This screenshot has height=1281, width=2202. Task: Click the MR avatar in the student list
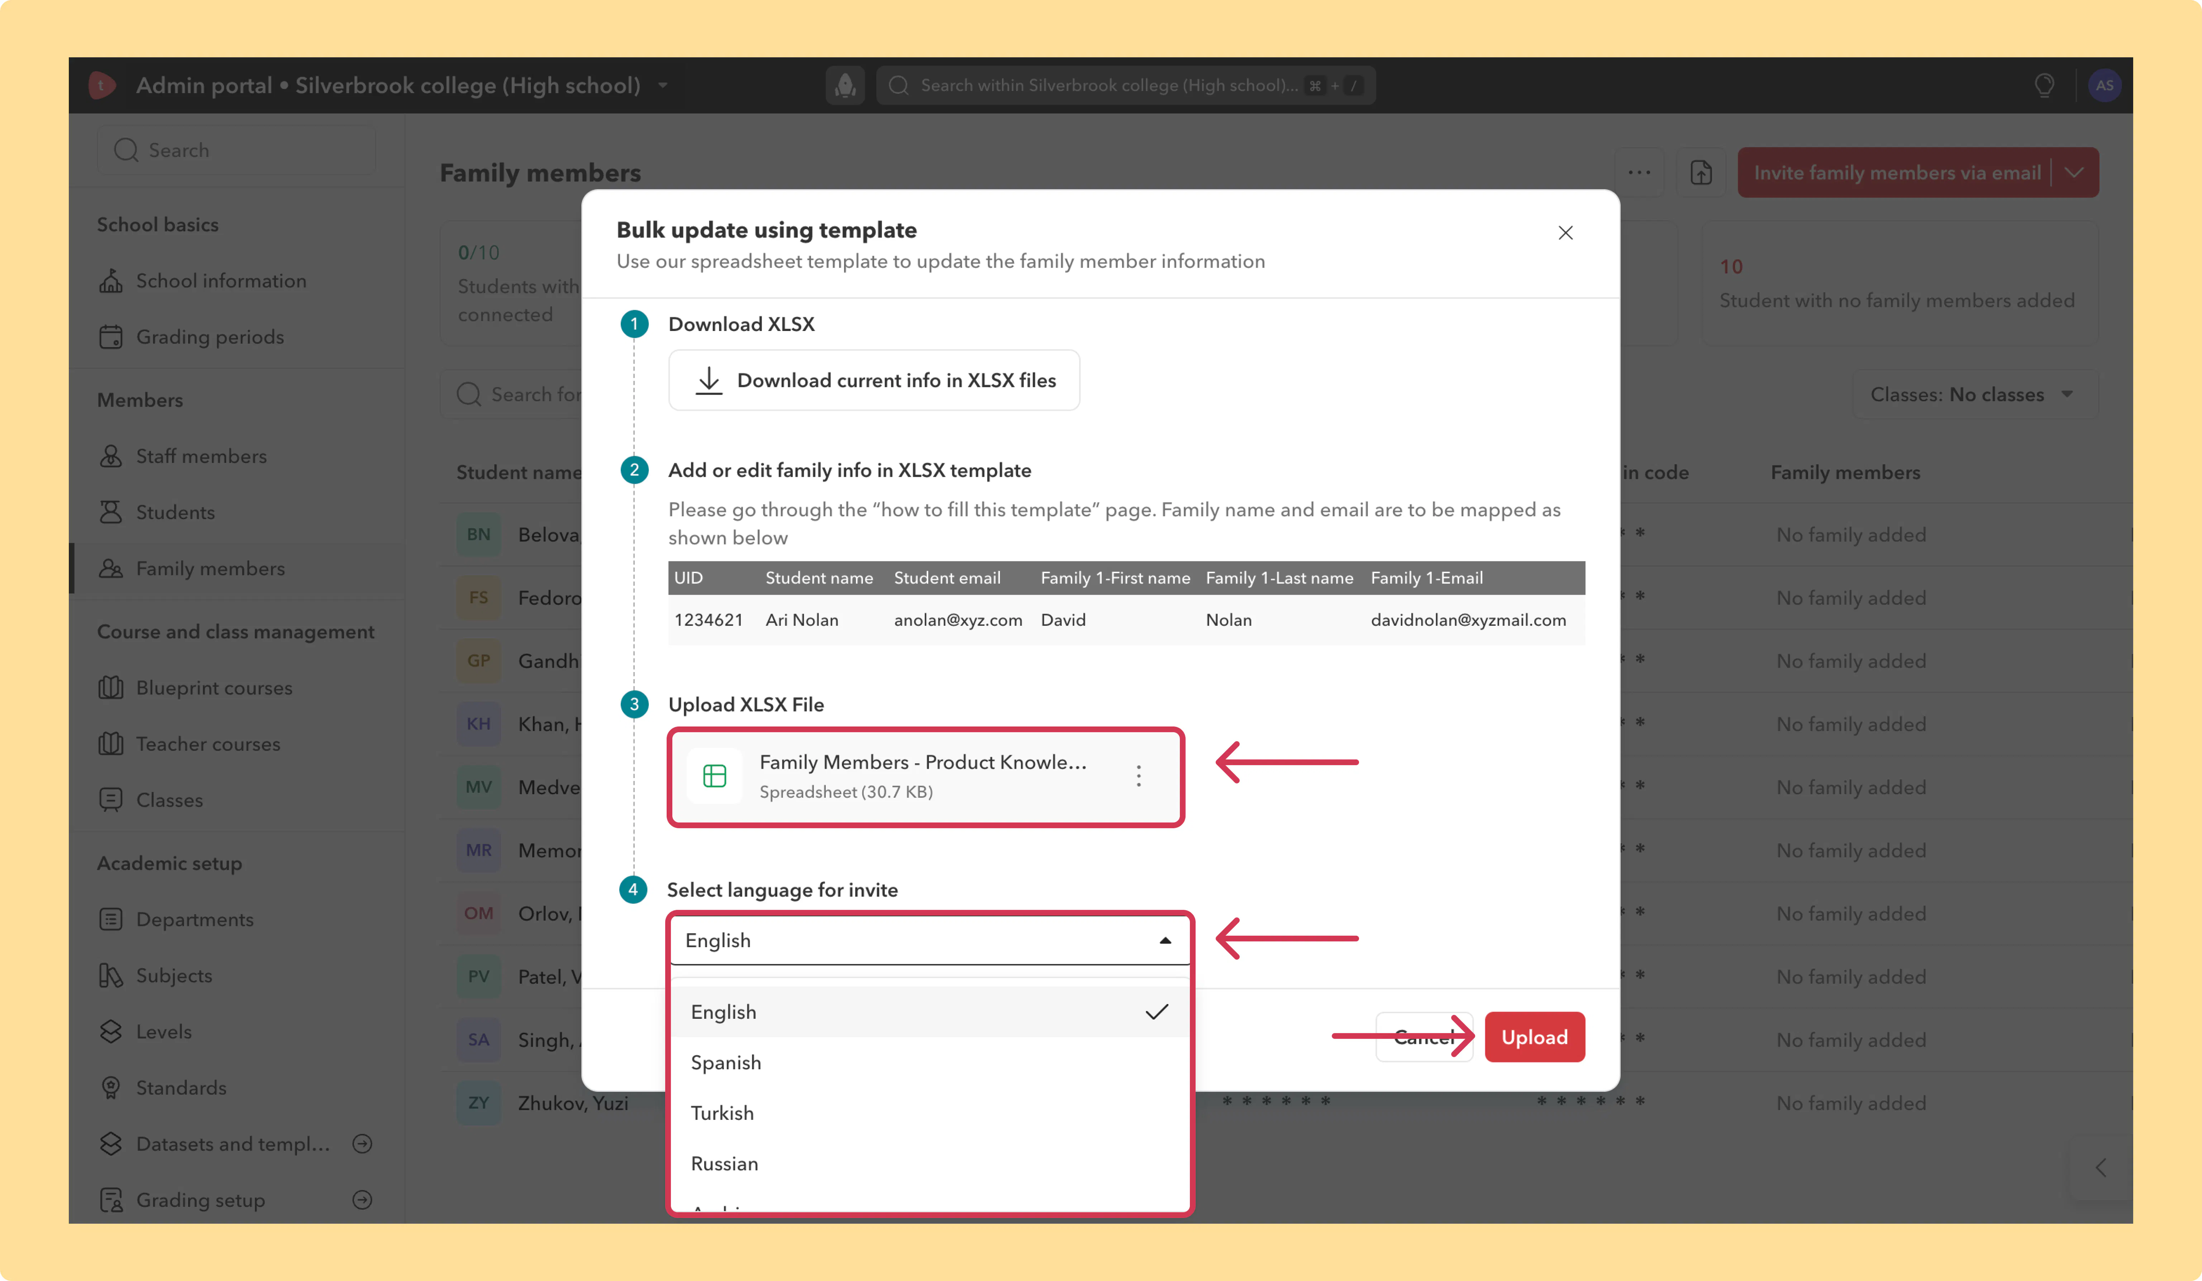point(479,850)
